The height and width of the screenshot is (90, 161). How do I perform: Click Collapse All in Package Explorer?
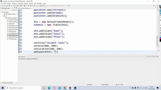coord(13,10)
